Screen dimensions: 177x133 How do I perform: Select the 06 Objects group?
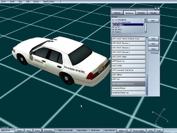click(x=127, y=32)
